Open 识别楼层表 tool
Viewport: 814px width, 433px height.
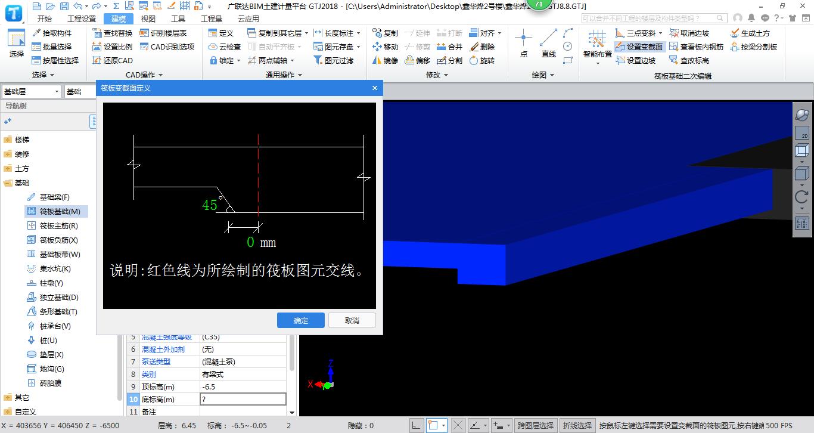click(x=163, y=33)
